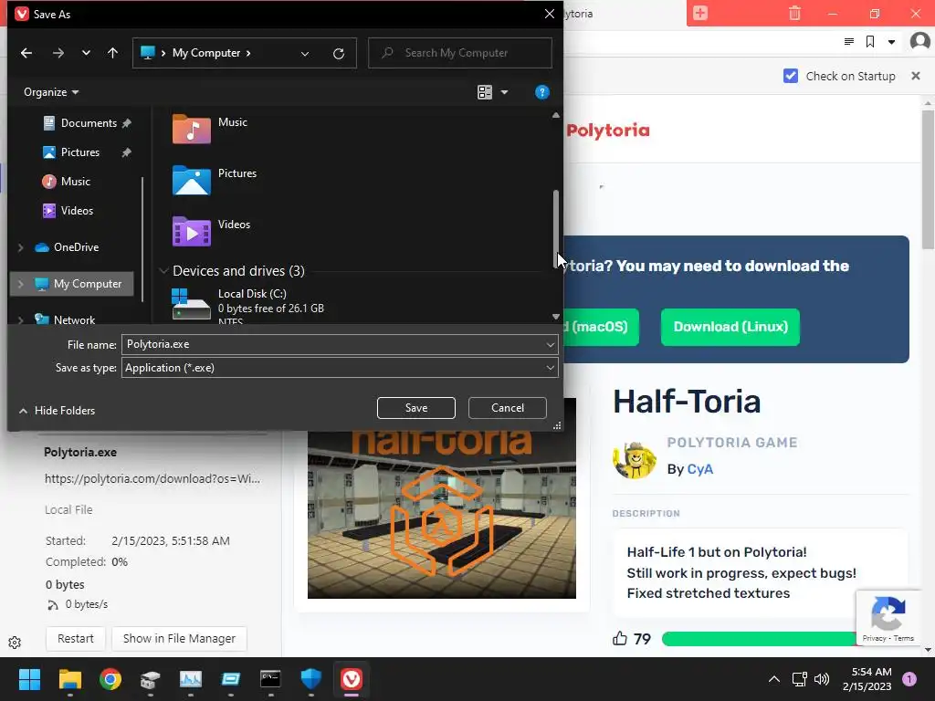Screen dimensions: 935x701
Task: Click the forward navigation arrow
Action: click(58, 53)
